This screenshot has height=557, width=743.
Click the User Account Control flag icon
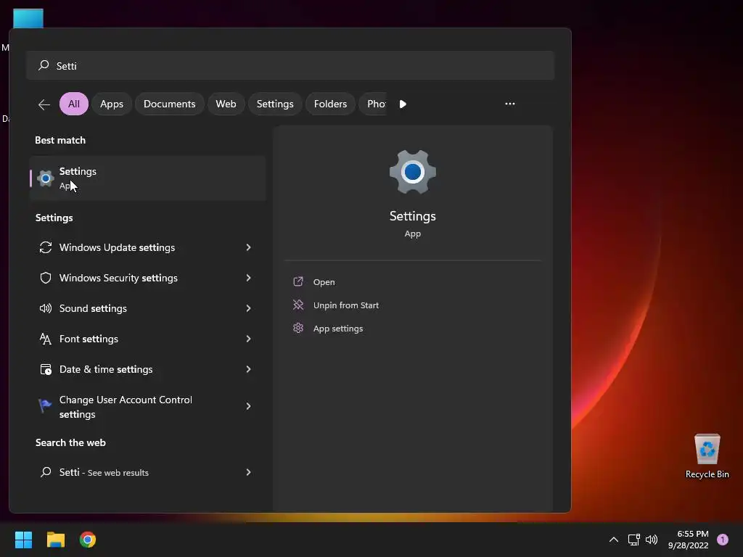pyautogui.click(x=45, y=405)
